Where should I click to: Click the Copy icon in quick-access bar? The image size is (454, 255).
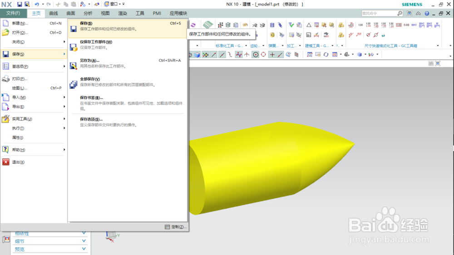pos(66,4)
